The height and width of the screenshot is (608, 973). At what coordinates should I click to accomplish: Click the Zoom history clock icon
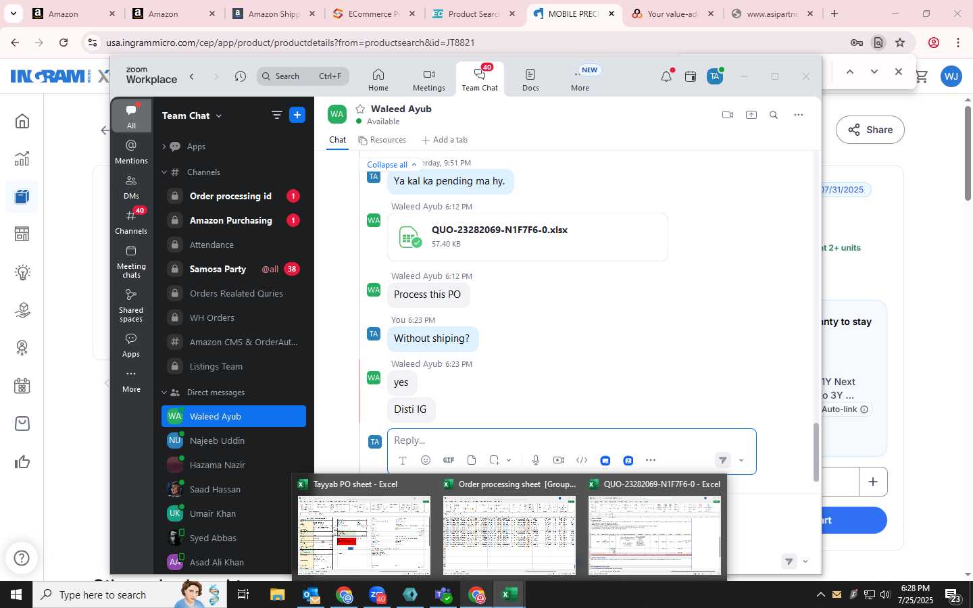tap(241, 76)
